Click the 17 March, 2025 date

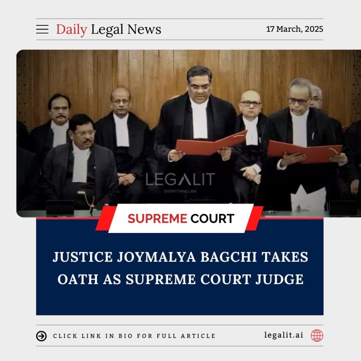pyautogui.click(x=294, y=29)
